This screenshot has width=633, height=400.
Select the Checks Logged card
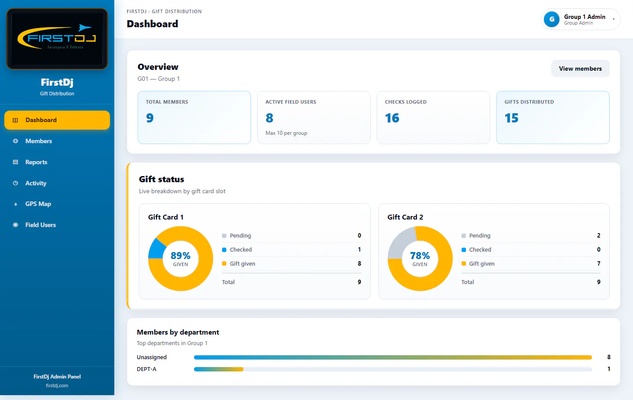(433, 117)
